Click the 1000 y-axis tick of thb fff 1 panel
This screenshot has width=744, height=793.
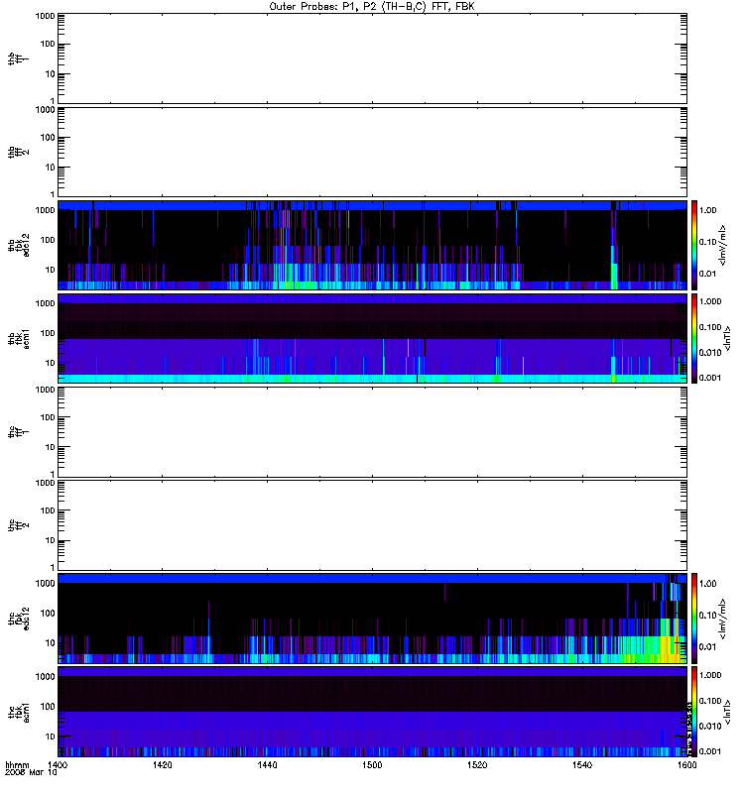pyautogui.click(x=45, y=16)
